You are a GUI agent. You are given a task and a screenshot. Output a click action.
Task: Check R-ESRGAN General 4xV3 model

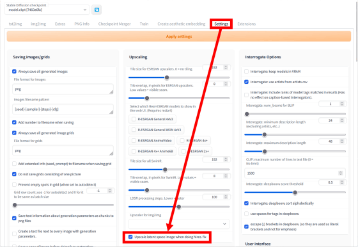click(134, 119)
